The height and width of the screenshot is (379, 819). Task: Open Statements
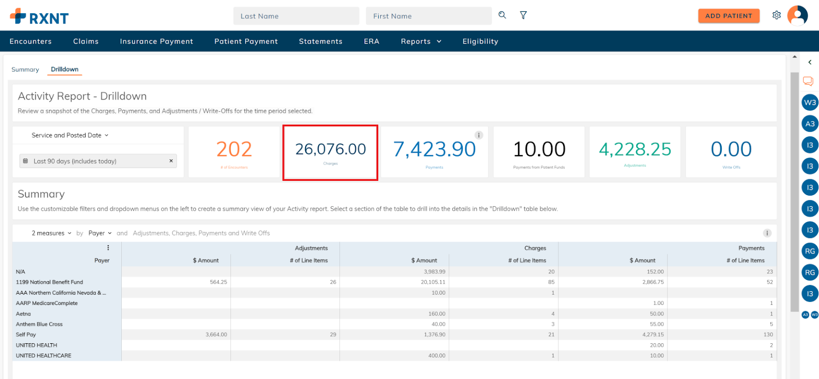[321, 41]
